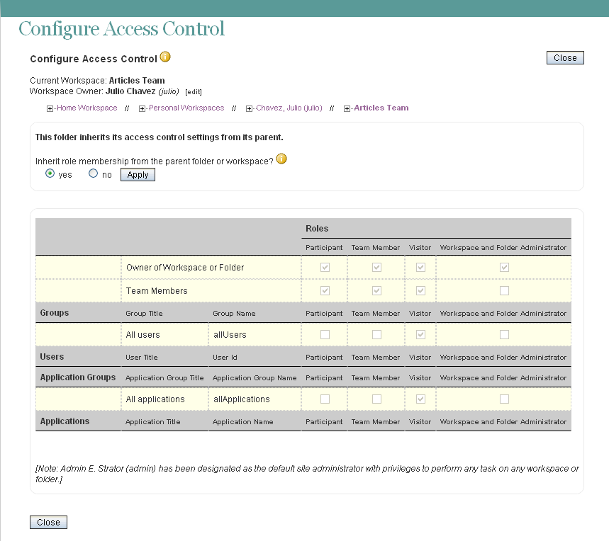Viewport: 609px width, 541px height.
Task: Enable Workspace Administrator for All applications
Action: click(x=503, y=399)
